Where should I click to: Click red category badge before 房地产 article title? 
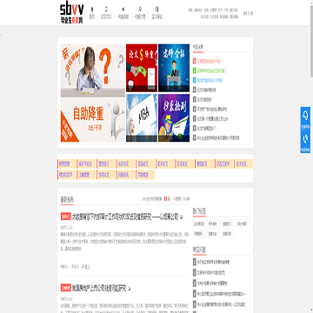tap(66, 288)
